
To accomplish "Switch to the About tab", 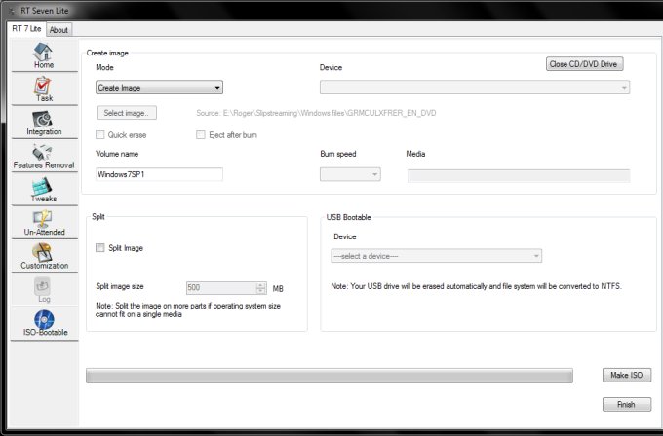I will click(x=58, y=30).
